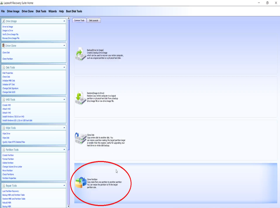Click the VHD Tools panel header icon
The width and height of the screenshot is (280, 208).
[x=3, y=99]
